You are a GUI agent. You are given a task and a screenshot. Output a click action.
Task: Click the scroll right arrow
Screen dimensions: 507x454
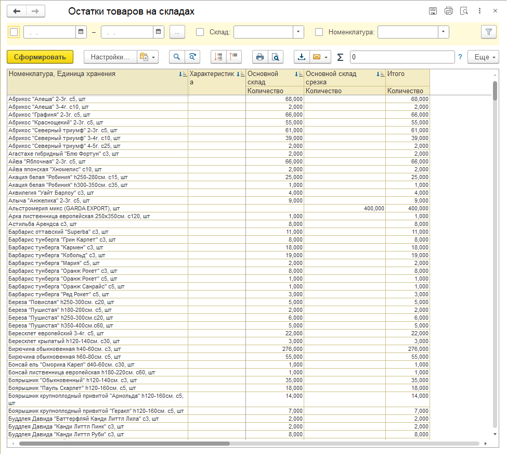pos(485,443)
